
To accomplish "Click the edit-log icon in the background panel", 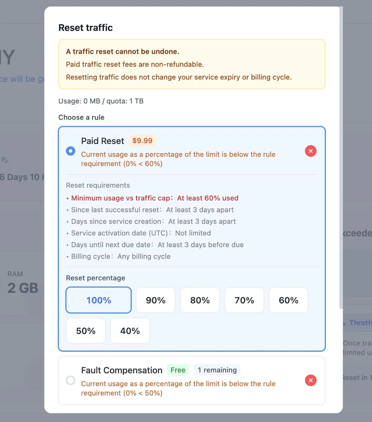I will 5,160.
